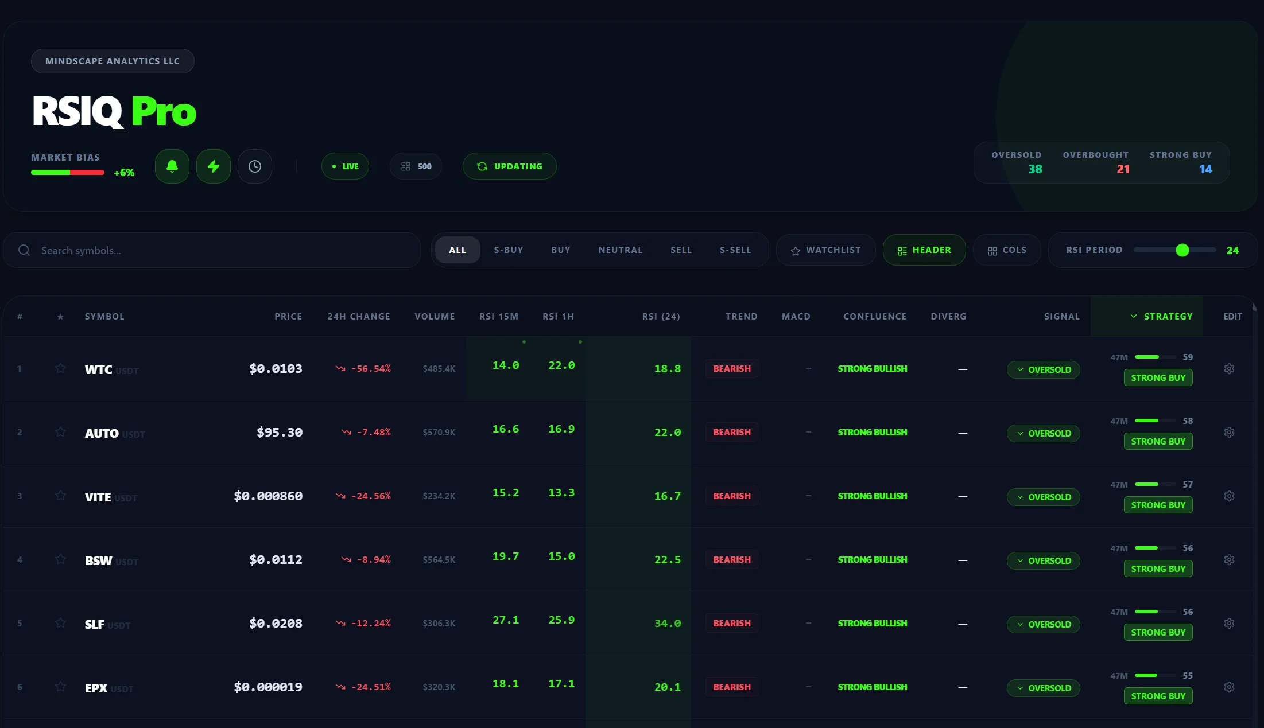Click the gear icon in EPX row
Image resolution: width=1264 pixels, height=728 pixels.
[x=1229, y=687]
